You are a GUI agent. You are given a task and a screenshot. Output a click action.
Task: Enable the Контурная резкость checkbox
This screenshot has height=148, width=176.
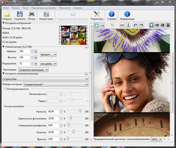click(5, 89)
